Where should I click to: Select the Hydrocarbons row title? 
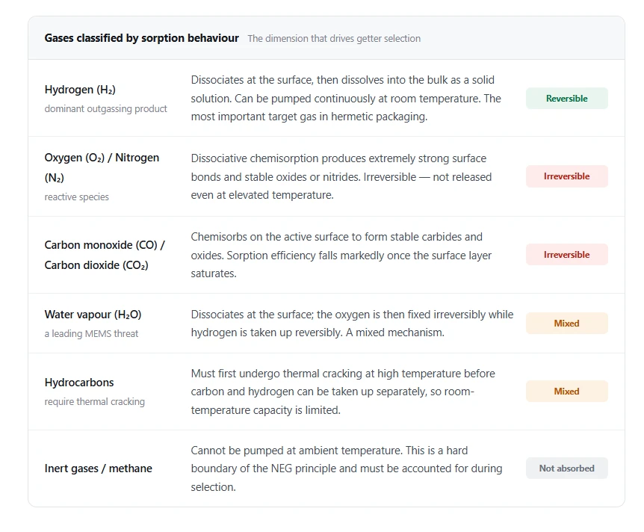click(79, 383)
